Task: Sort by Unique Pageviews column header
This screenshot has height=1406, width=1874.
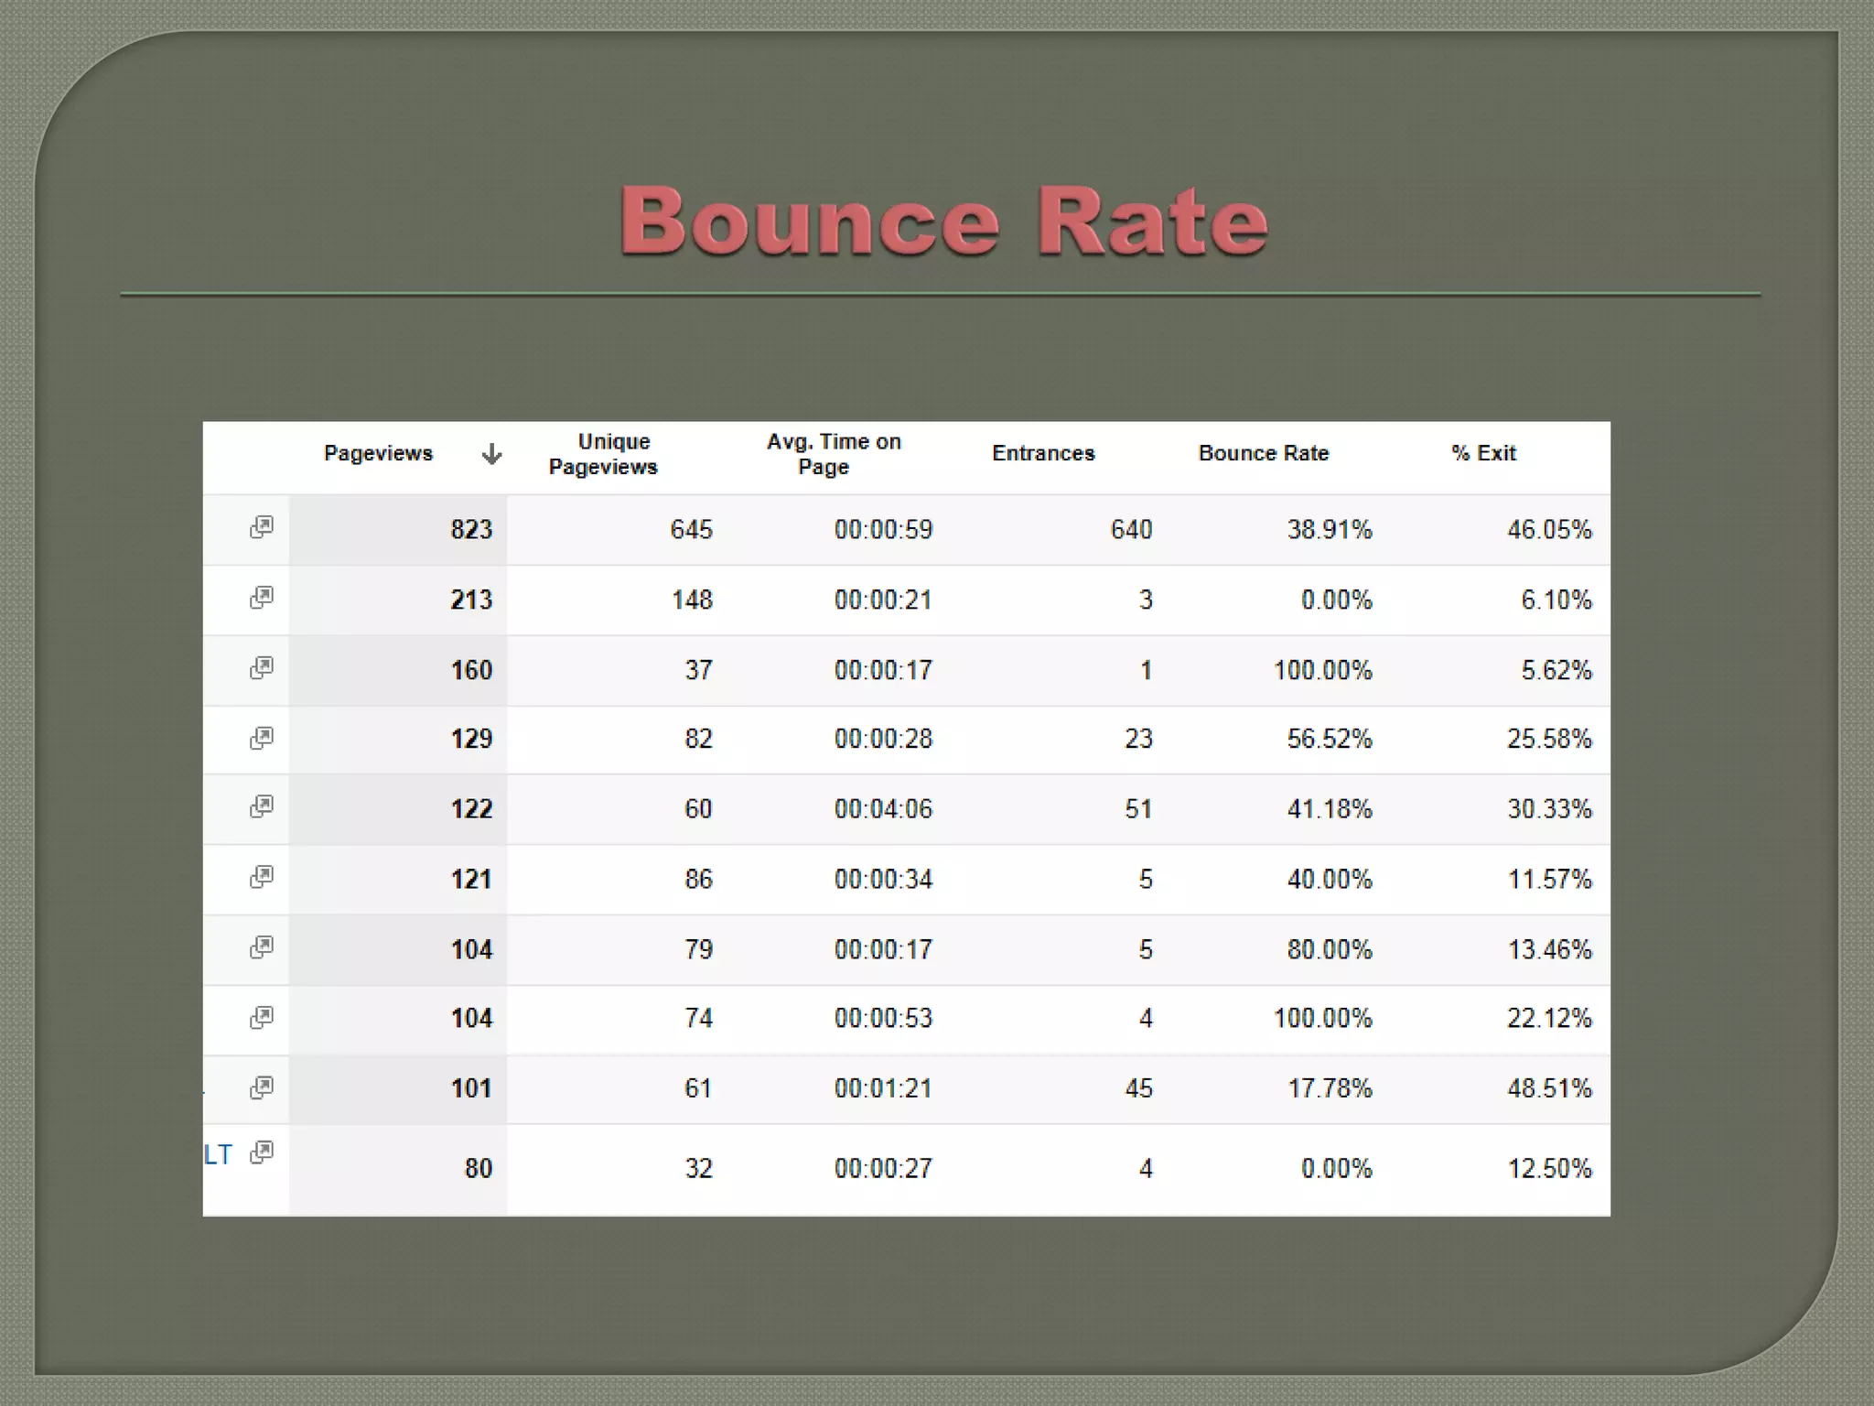Action: [604, 454]
